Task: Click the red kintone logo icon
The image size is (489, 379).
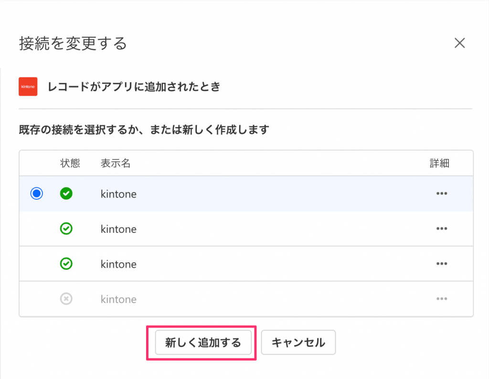Action: (x=28, y=87)
